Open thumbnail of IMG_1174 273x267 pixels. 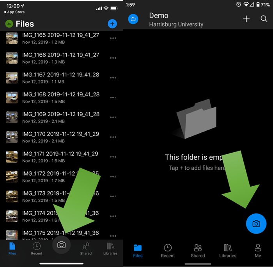(12, 216)
